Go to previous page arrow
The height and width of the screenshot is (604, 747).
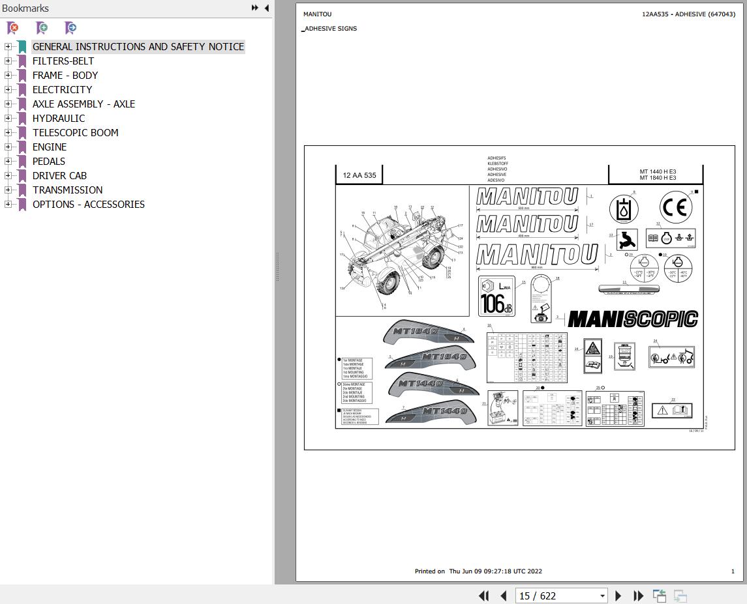tap(504, 596)
